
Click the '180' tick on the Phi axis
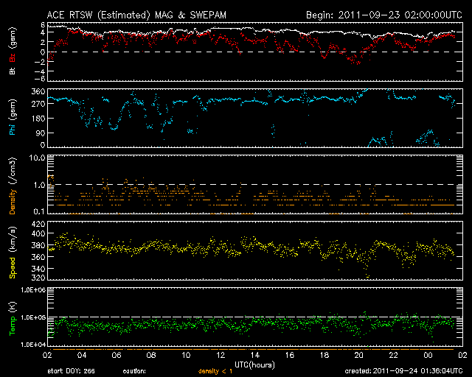pyautogui.click(x=38, y=119)
